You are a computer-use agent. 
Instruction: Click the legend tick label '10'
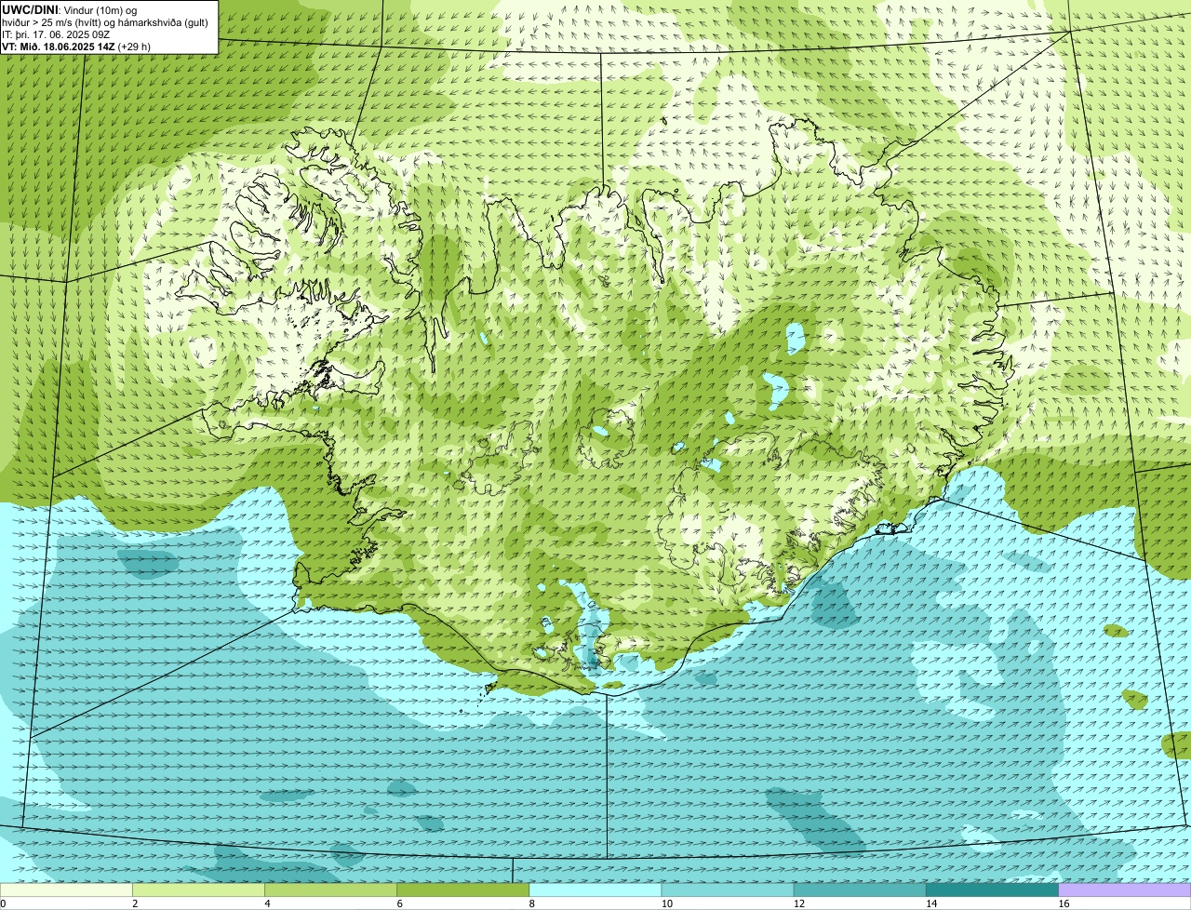pyautogui.click(x=666, y=903)
